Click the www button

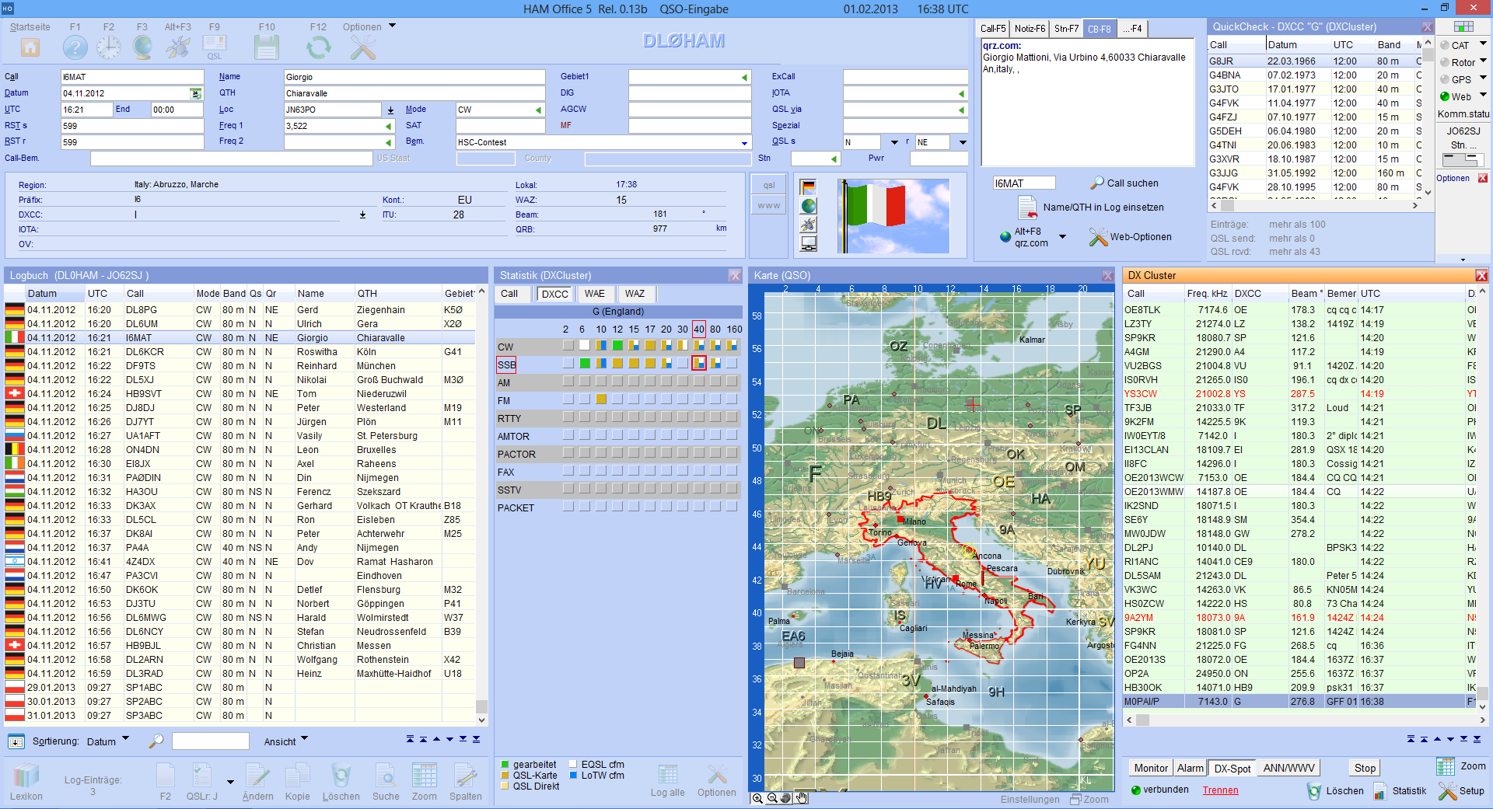tap(769, 206)
